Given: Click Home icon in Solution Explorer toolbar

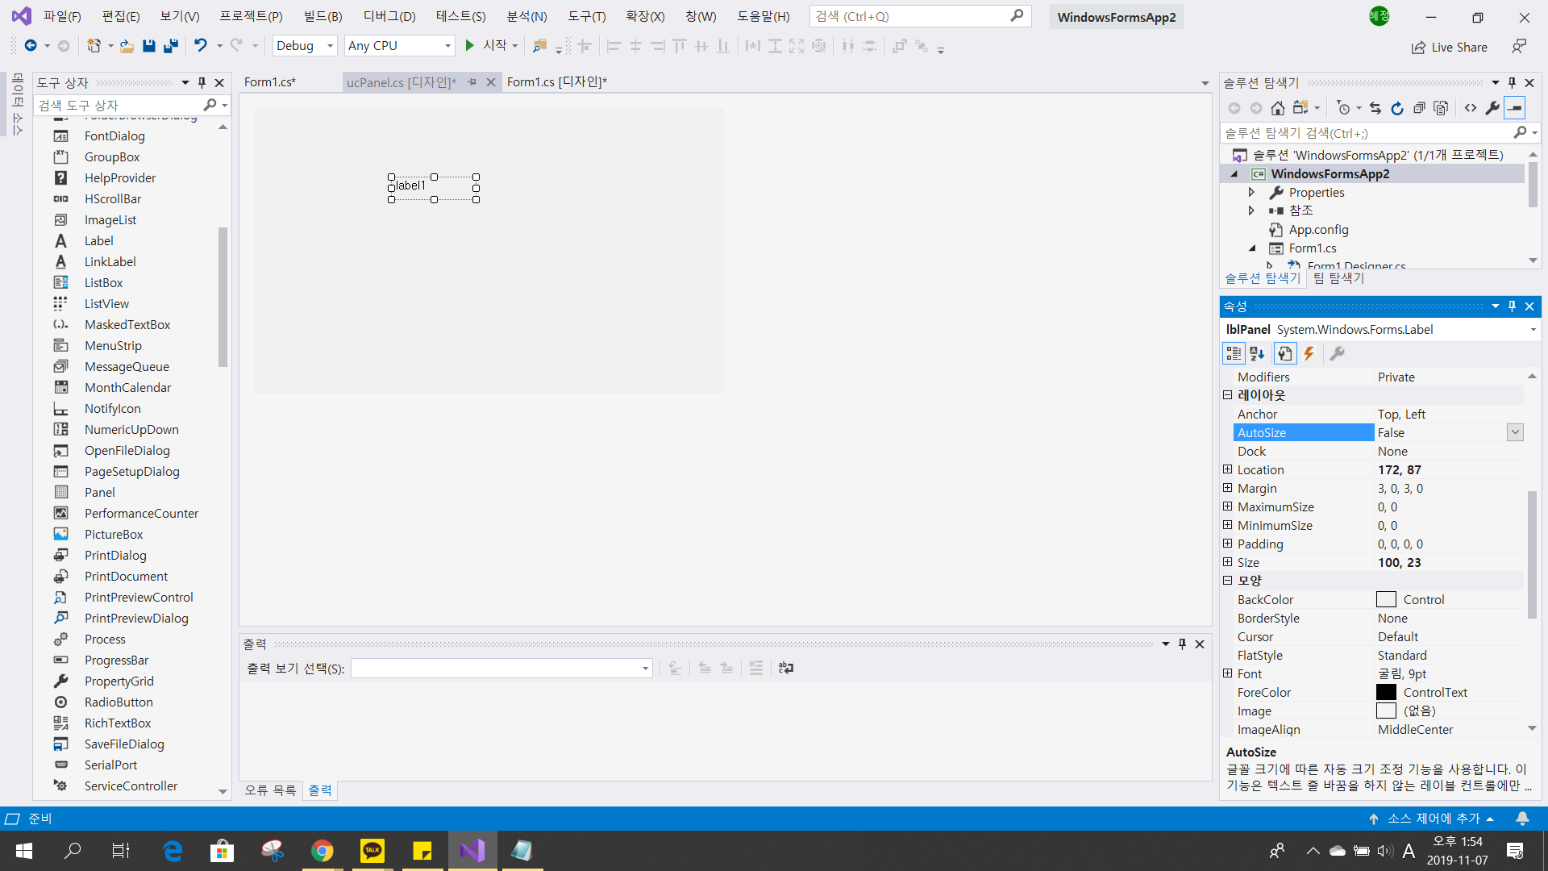Looking at the screenshot, I should [x=1277, y=108].
